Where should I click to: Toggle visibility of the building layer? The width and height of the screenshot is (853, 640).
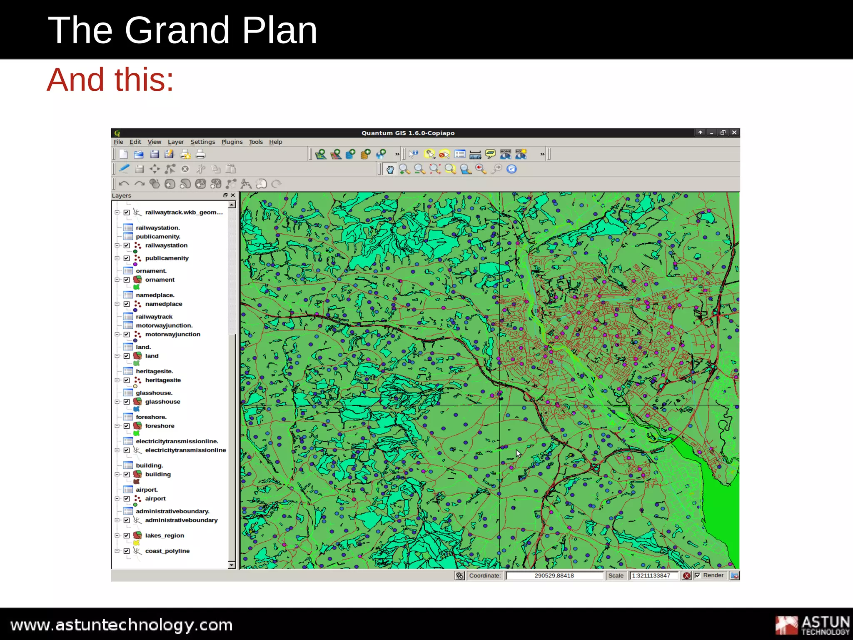point(127,475)
